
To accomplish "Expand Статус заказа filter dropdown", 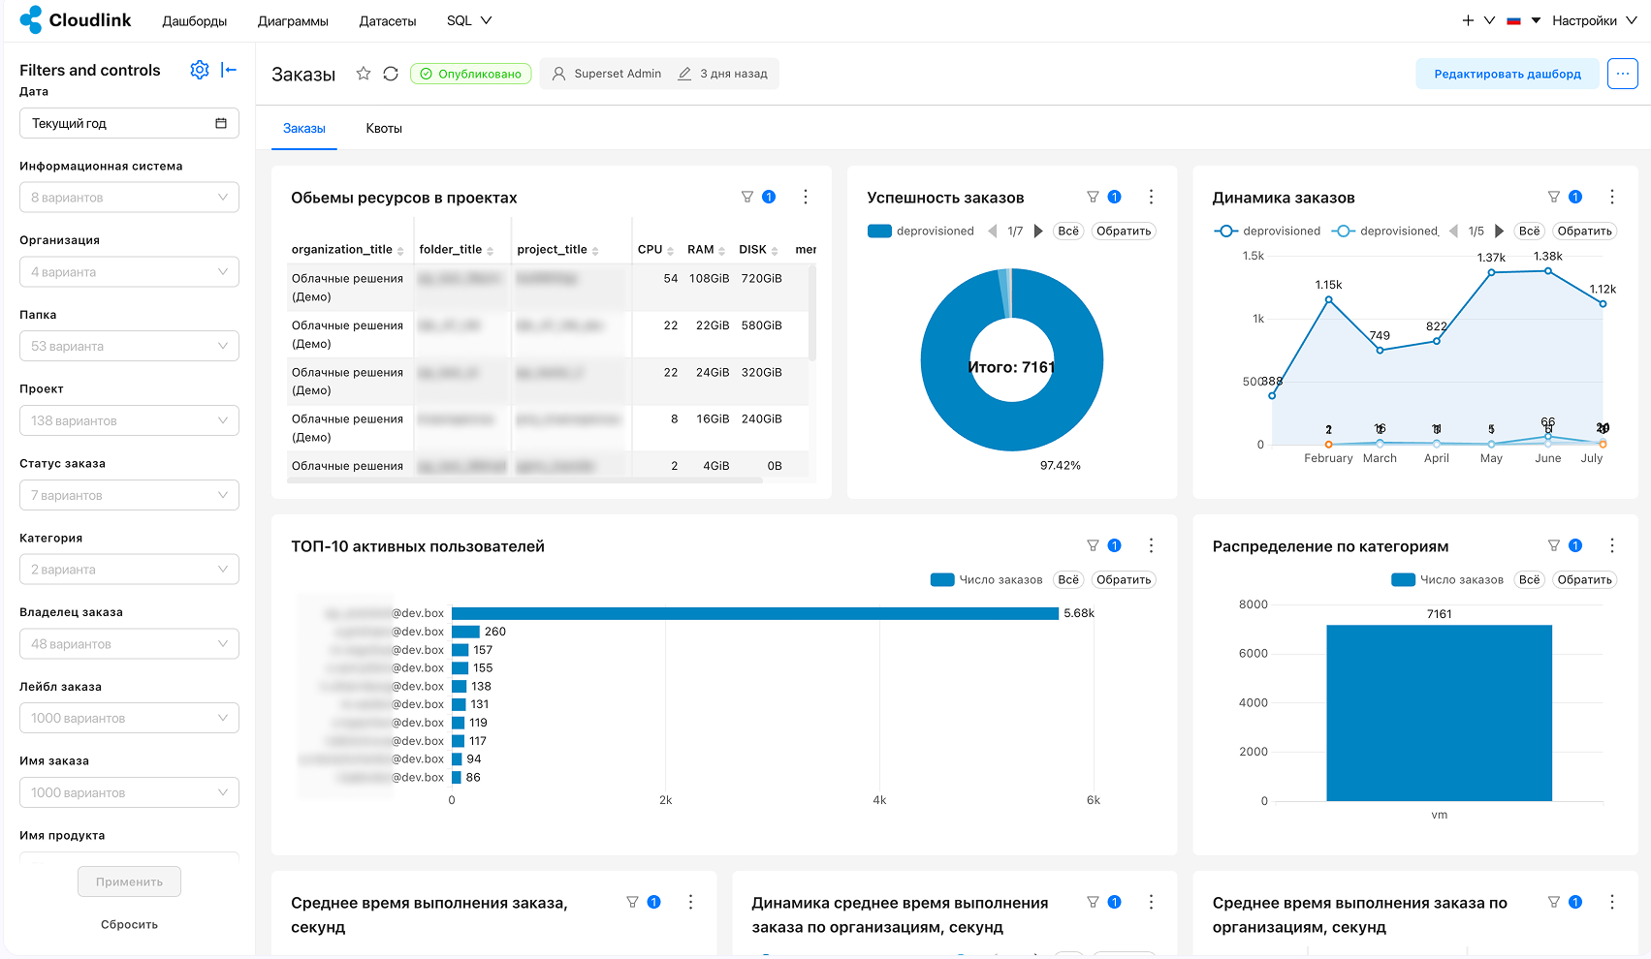I will click(x=129, y=495).
